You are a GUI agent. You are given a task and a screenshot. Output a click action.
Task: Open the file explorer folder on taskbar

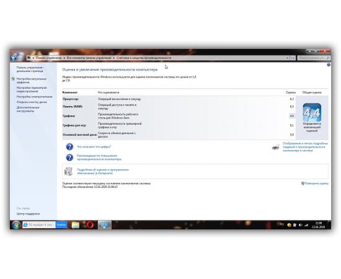[x=76, y=225]
